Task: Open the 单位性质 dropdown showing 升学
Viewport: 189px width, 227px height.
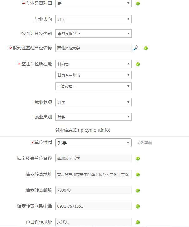Action: click(93, 143)
